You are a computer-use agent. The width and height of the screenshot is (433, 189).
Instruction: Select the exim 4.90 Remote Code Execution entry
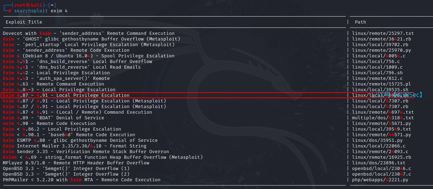tap(49, 124)
